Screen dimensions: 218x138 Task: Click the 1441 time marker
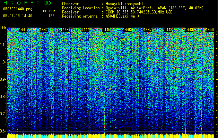pyautogui.click(x=23, y=30)
